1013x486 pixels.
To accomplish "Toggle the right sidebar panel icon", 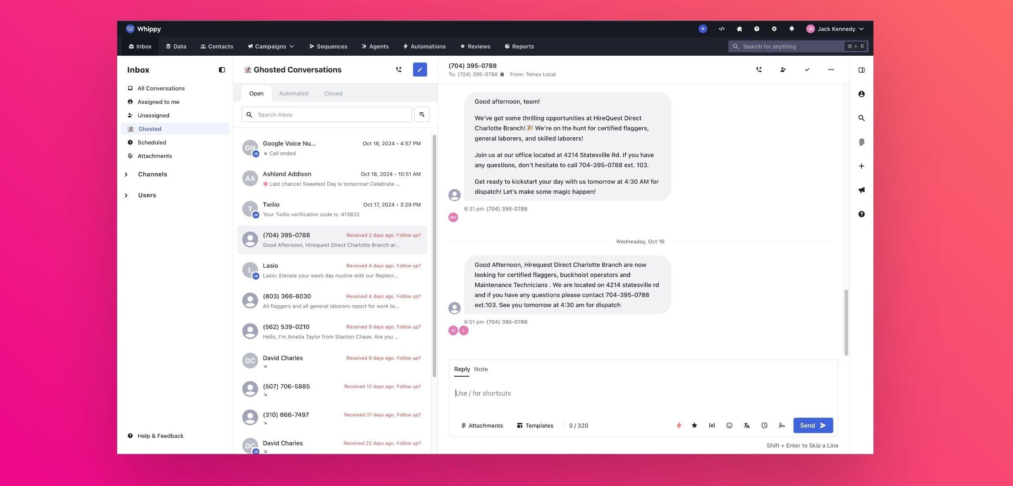I will (x=862, y=70).
